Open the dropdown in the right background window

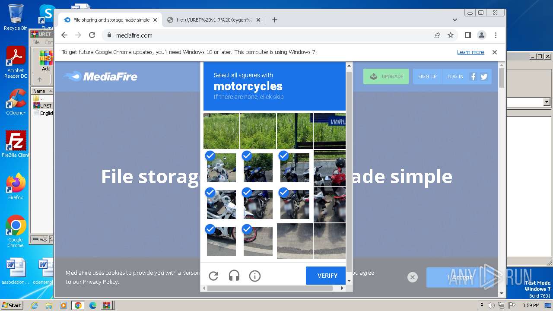pos(547,102)
